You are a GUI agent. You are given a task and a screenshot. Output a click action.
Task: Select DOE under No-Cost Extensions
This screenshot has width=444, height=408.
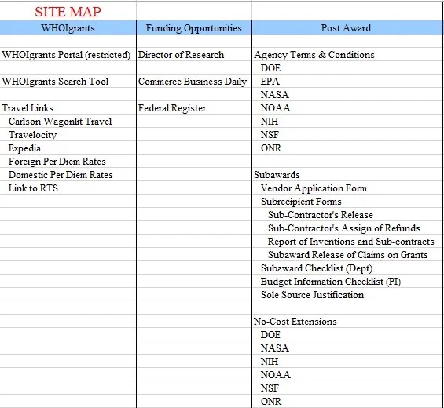[x=270, y=335]
